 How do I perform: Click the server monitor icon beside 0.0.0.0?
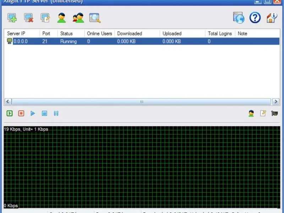click(x=10, y=41)
